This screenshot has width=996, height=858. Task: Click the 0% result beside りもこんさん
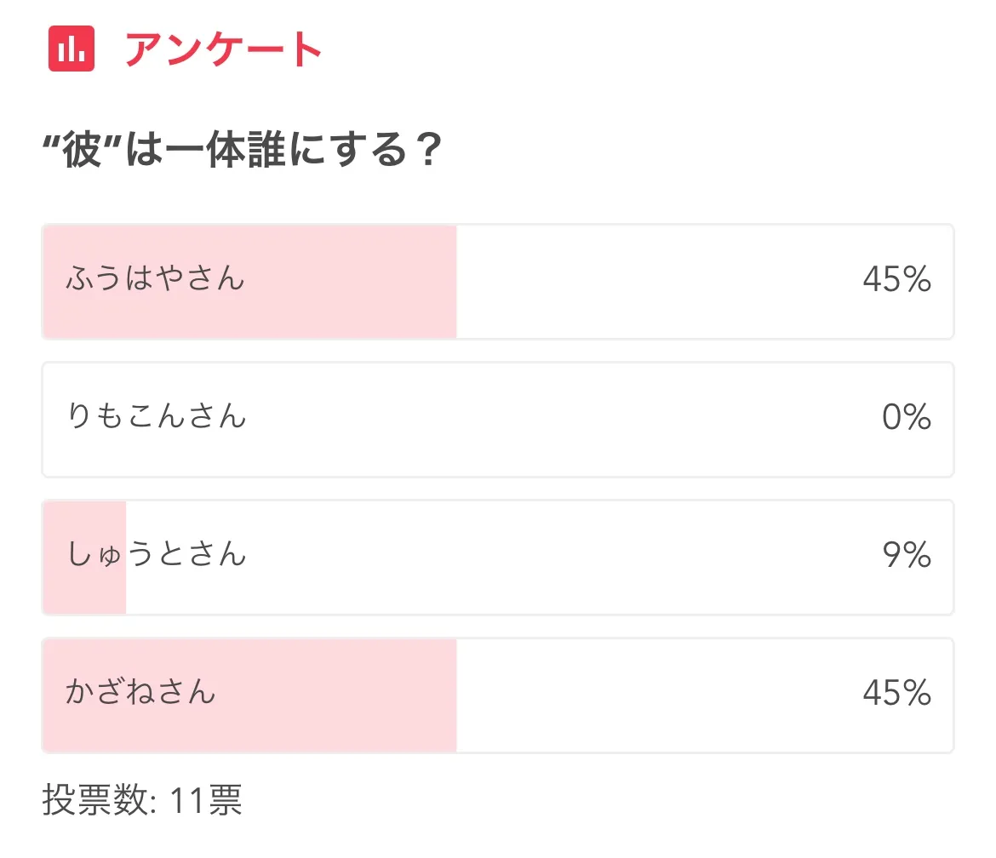point(907,417)
